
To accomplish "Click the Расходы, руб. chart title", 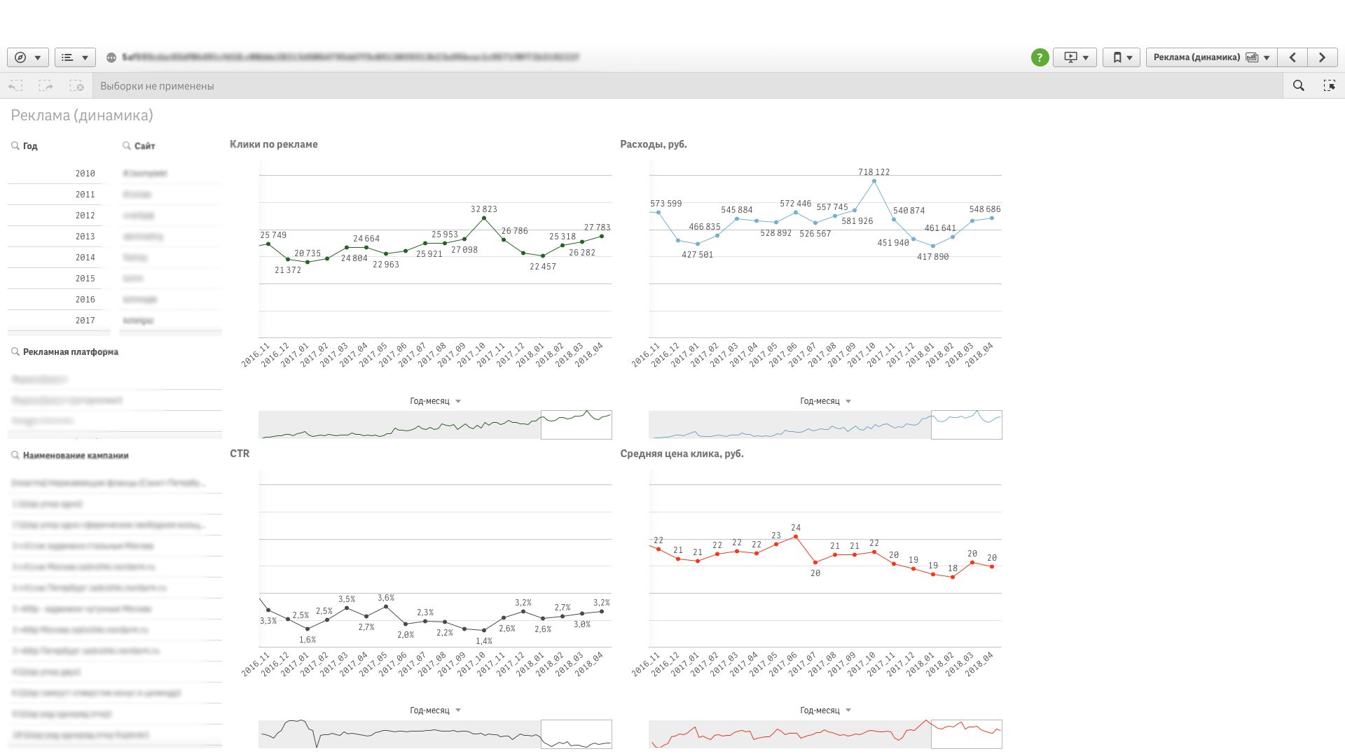I will coord(654,144).
